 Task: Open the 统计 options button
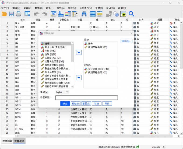coord(126,41)
